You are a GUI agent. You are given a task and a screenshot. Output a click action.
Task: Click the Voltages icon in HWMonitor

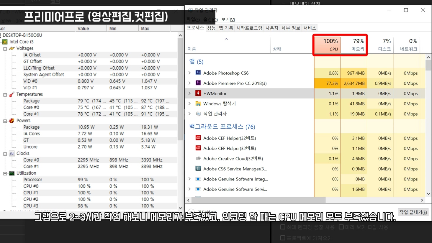point(12,48)
